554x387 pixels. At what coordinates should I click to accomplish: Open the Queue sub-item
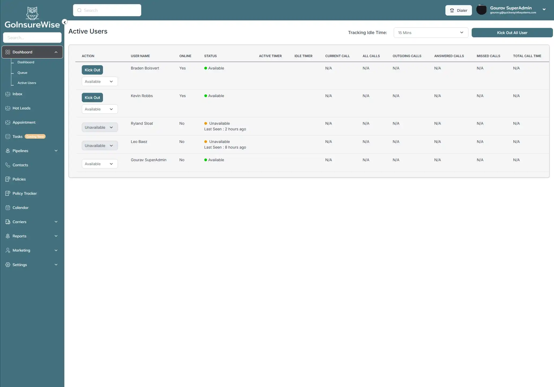pyautogui.click(x=22, y=73)
